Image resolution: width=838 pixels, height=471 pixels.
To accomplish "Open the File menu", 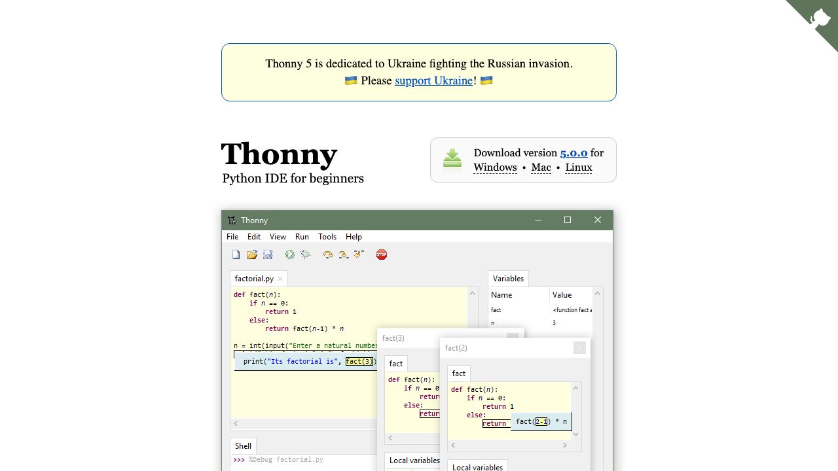I will [232, 237].
